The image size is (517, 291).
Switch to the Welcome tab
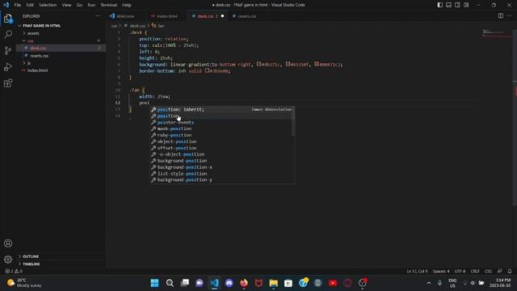[x=126, y=16]
